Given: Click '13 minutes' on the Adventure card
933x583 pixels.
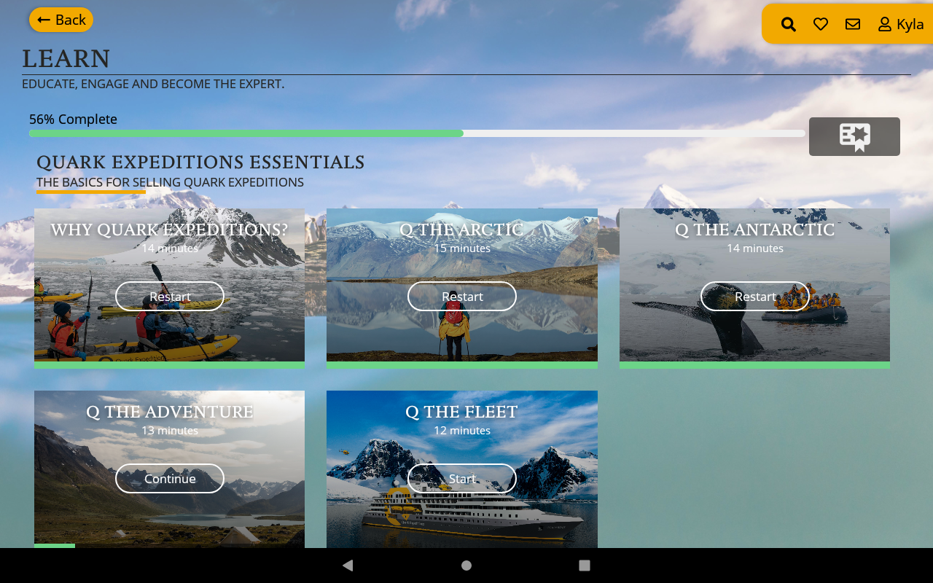Looking at the screenshot, I should coord(170,431).
